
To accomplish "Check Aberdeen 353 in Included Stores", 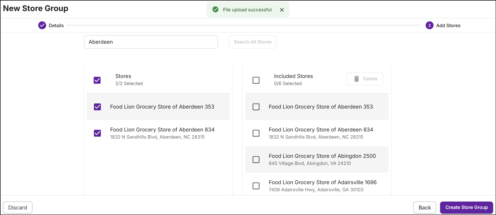I will pyautogui.click(x=256, y=107).
